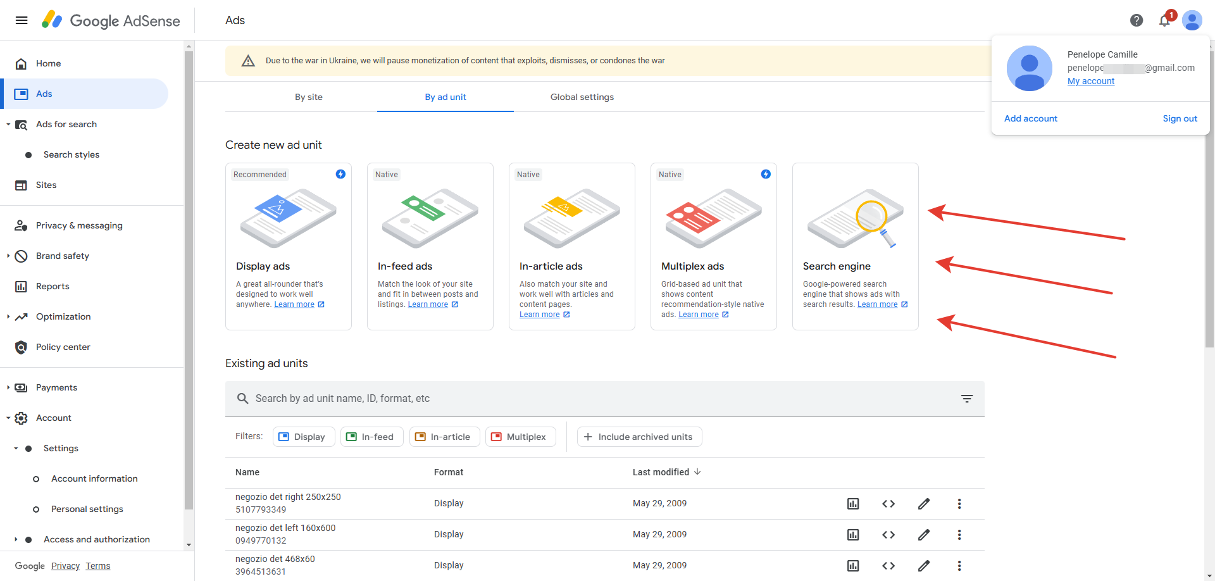Open more options for negozio det 468x60
This screenshot has height=581, width=1215.
(x=959, y=566)
